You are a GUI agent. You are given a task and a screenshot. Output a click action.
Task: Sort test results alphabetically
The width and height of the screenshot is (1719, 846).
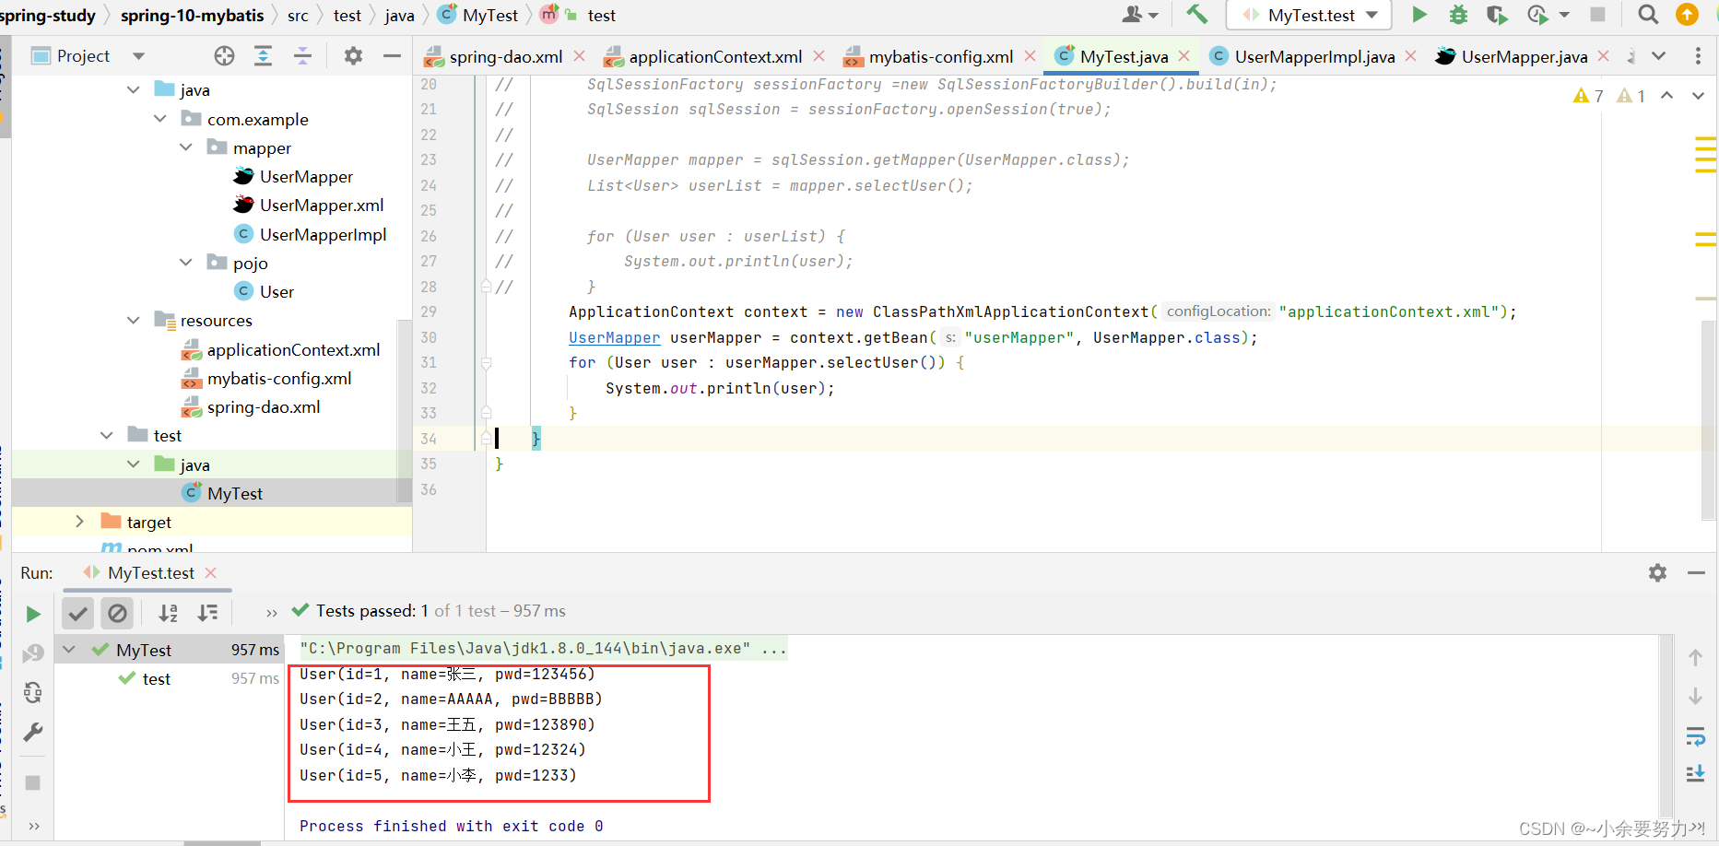tap(168, 613)
